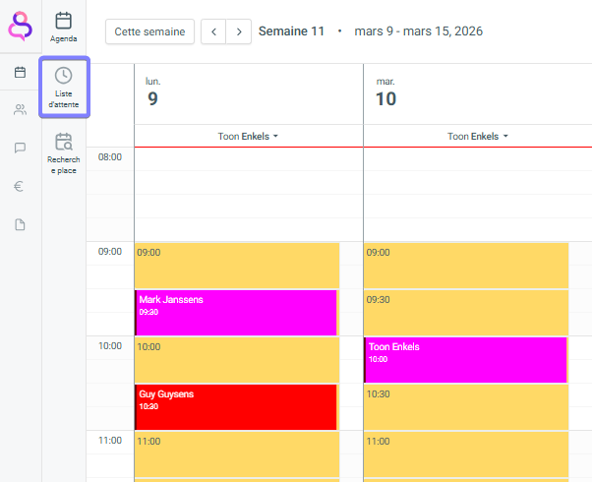Viewport: 592px width, 482px height.
Task: Select the Agenda view icon
Action: pyautogui.click(x=64, y=27)
